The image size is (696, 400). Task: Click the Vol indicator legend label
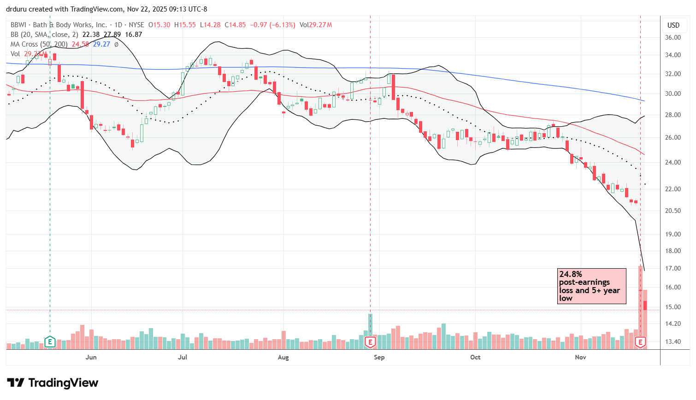click(15, 54)
